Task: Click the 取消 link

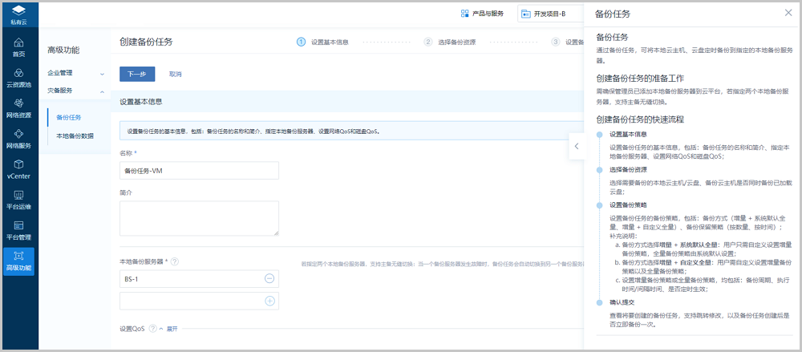Action: tap(175, 74)
